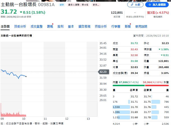Switch to the 持股分析 tab
Viewport: 171px width, 128px height.
point(101,26)
